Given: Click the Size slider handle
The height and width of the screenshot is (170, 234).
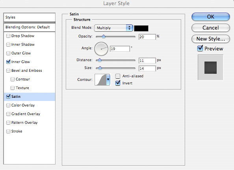Looking at the screenshot, I should click(100, 68).
